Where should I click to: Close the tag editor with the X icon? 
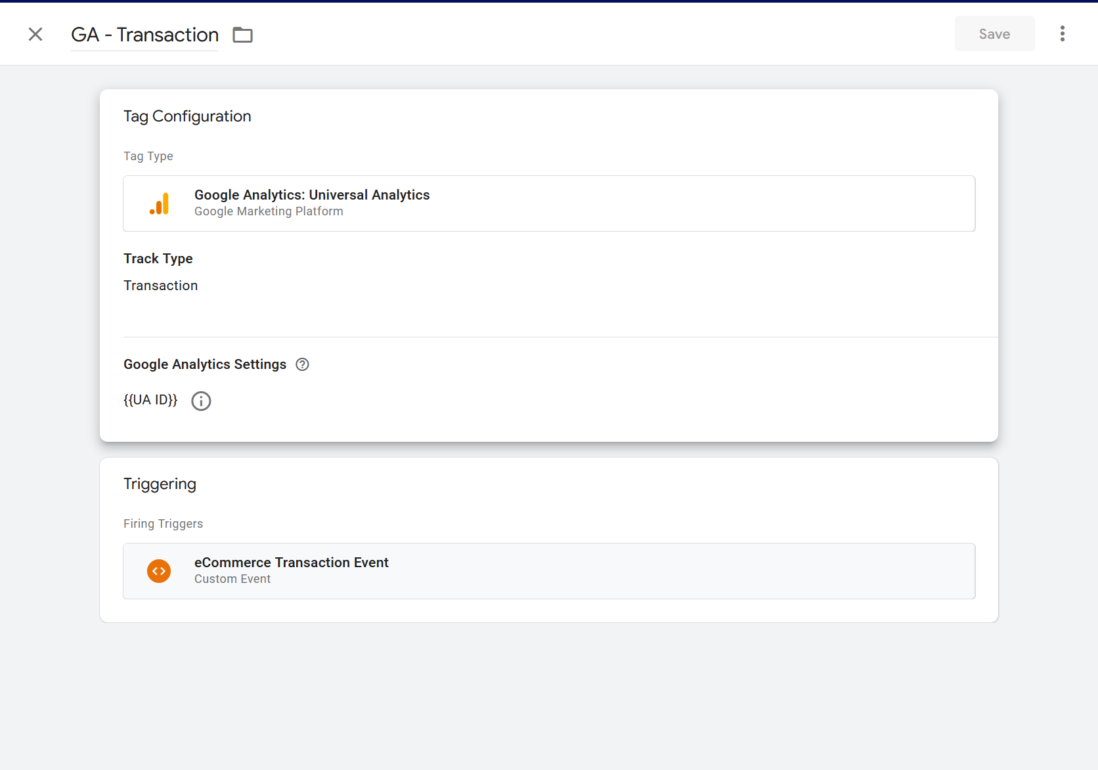coord(35,34)
